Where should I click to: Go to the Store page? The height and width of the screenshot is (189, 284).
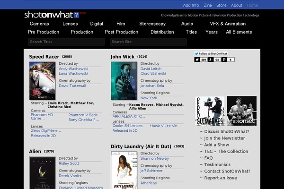pos(222,5)
